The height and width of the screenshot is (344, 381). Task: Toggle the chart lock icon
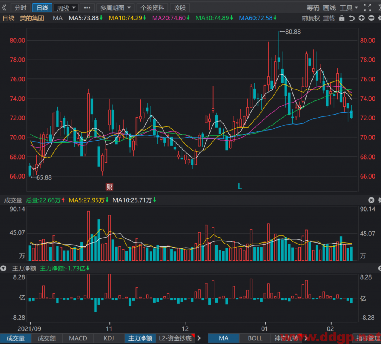342,18
